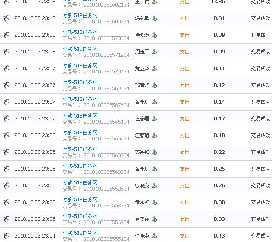272x242 pixels.
Task: Open 付款-518任务网 link for the 0.18 payment
Action: 80,133
